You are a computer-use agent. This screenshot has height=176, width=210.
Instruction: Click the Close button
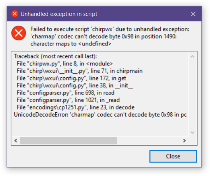point(173,156)
